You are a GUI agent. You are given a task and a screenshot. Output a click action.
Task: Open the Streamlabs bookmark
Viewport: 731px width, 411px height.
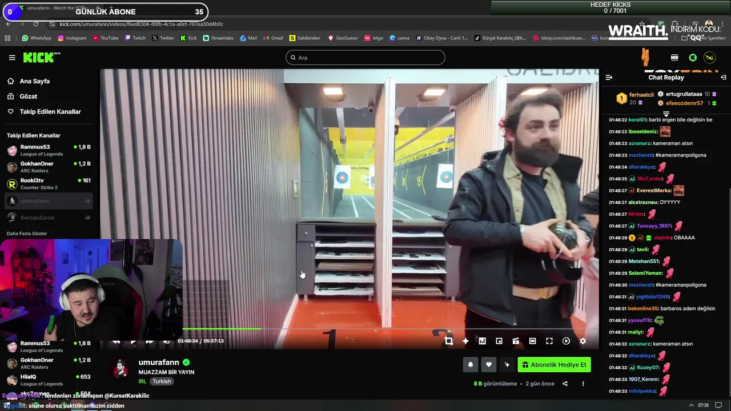(x=218, y=38)
